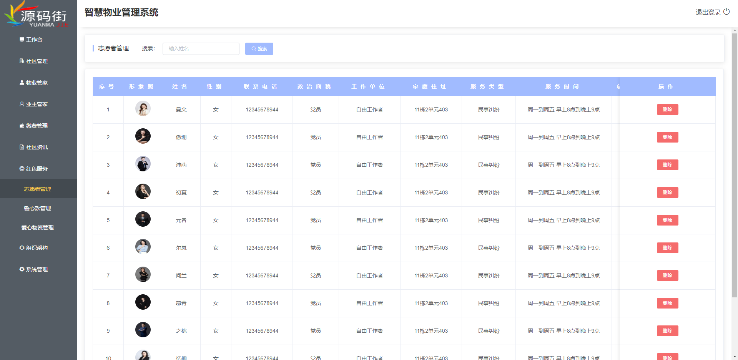Delete the row for volunteer 元香

(x=667, y=220)
